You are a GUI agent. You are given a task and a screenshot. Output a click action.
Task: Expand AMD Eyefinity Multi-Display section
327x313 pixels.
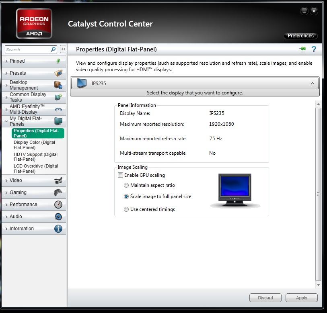coord(34,109)
